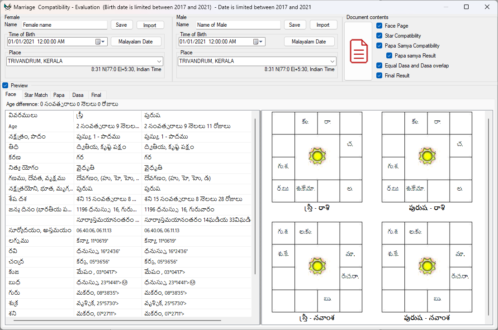
Task: Select the చంద్ర row label
Action: pos(16,262)
